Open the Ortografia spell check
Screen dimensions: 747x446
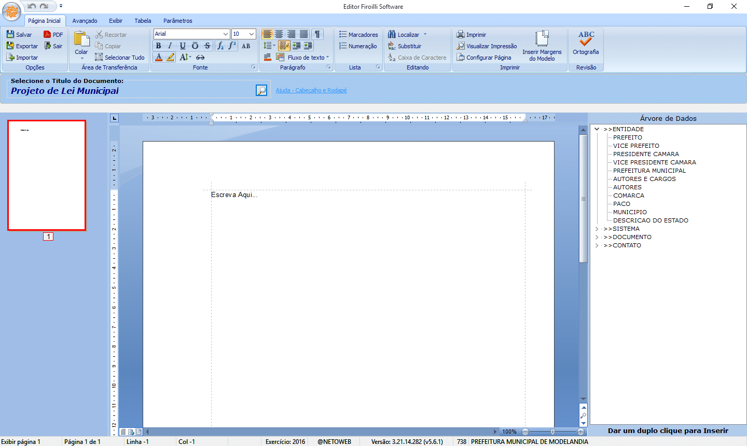(586, 43)
